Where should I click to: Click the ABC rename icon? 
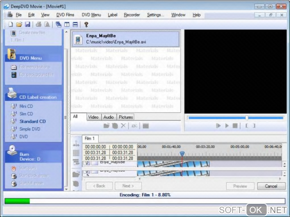[x=134, y=126]
